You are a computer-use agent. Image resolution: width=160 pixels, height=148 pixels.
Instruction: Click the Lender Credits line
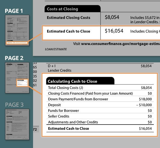[x=59, y=70]
